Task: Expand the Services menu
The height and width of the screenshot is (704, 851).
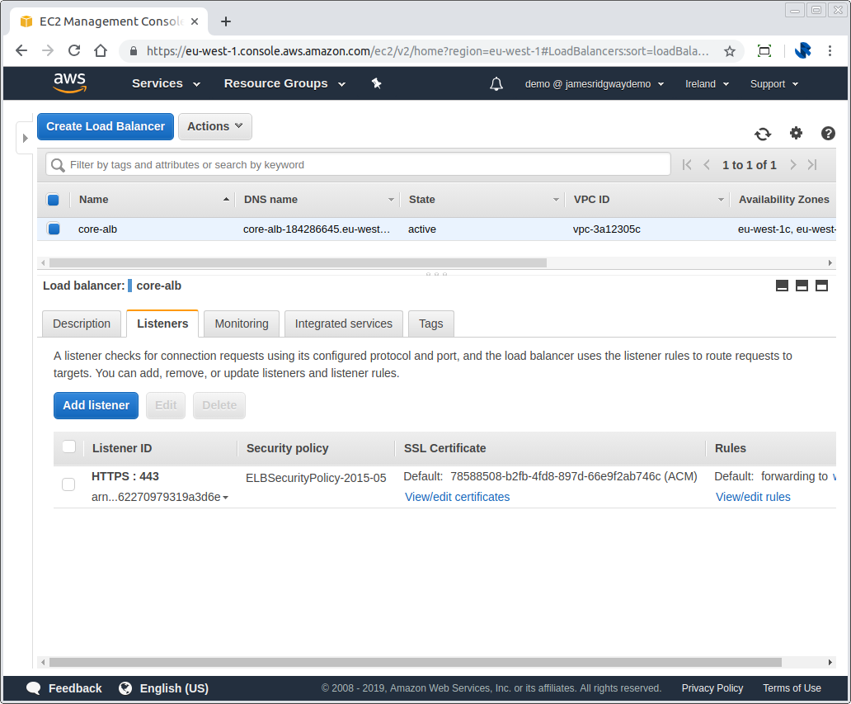Action: (x=166, y=83)
